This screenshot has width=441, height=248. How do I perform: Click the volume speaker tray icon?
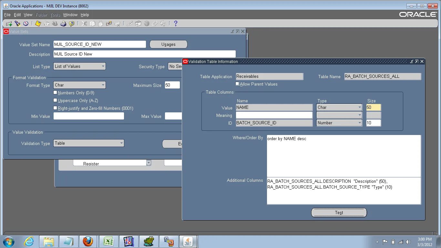[x=408, y=242]
